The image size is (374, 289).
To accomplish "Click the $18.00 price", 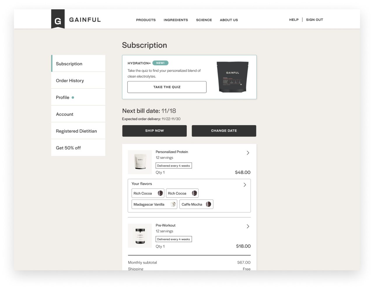I will click(x=243, y=246).
